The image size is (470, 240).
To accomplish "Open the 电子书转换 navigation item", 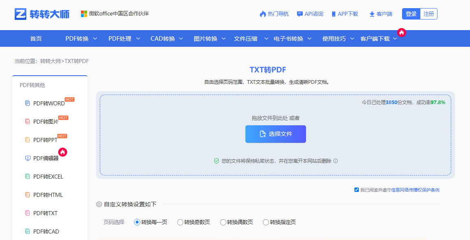I will (x=289, y=39).
